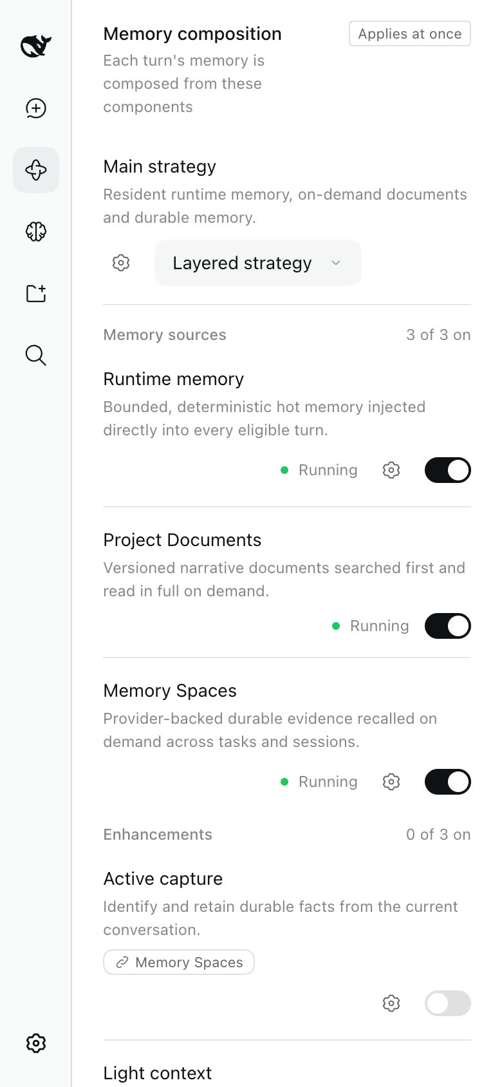The height and width of the screenshot is (1087, 502).
Task: Click the green status dot for Project Documents
Action: 336,626
